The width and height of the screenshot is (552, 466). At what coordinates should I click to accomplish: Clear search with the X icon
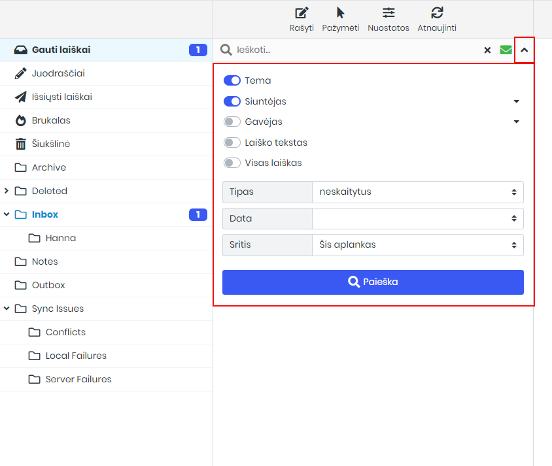click(x=487, y=50)
